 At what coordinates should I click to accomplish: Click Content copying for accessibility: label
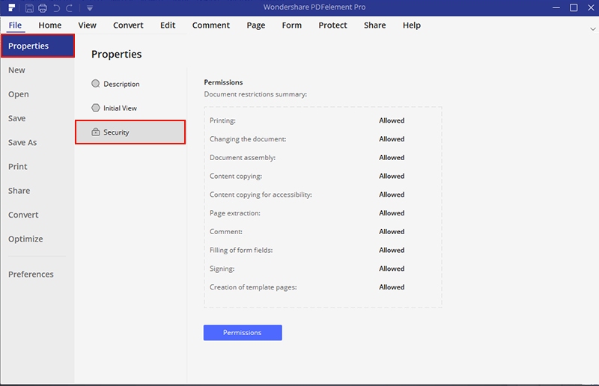coord(261,194)
